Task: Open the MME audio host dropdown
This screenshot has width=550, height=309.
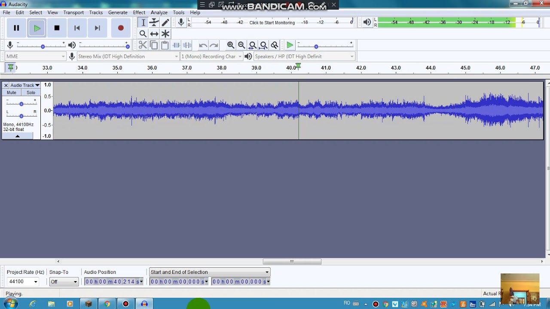Action: pyautogui.click(x=35, y=56)
